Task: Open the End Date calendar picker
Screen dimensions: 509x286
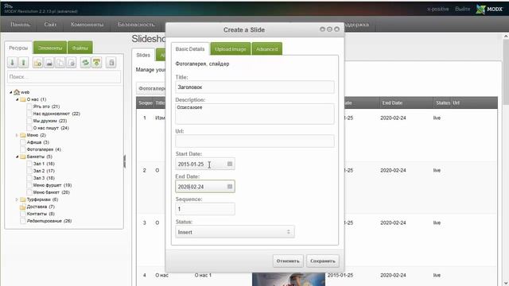Action: click(x=230, y=187)
